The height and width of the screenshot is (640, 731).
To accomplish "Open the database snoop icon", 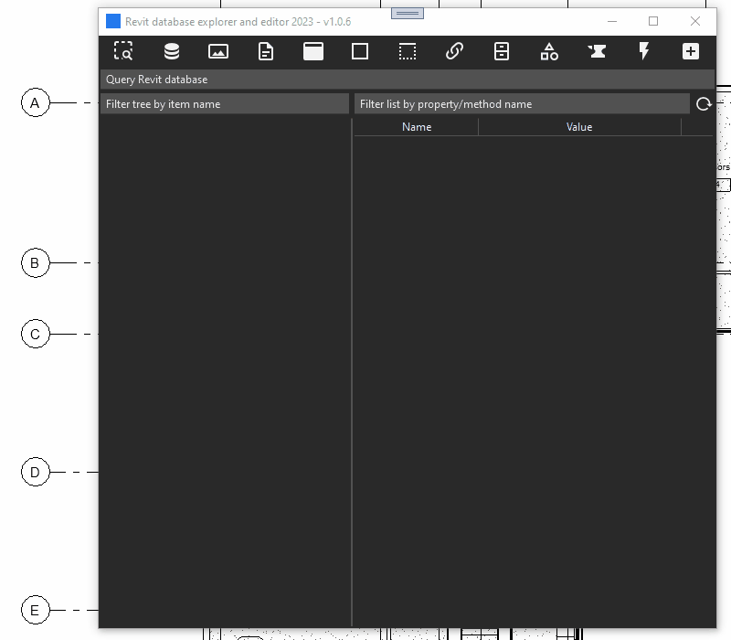I will coord(171,52).
